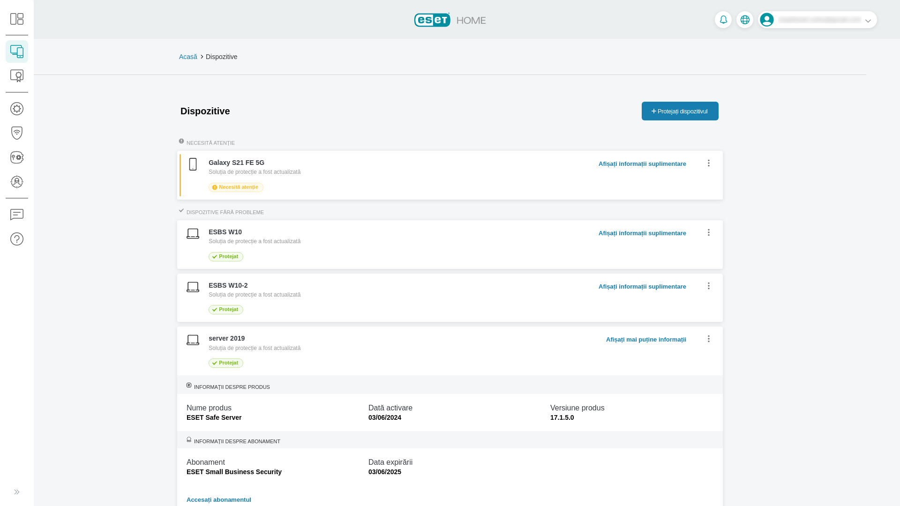Open the subscriptions certificate sidebar icon
The image size is (900, 506).
17,76
